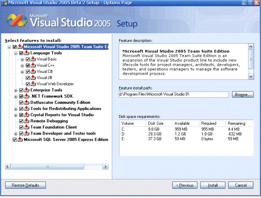The width and height of the screenshot is (261, 198).
Task: Toggle Team Developer and Tester tools checkbox
Action: 21,134
